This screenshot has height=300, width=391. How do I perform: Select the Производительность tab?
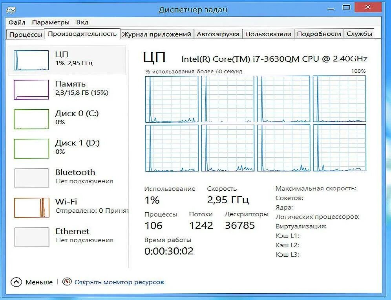coord(82,34)
